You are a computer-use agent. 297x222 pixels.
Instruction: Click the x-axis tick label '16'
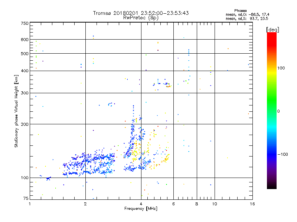pyautogui.click(x=252, y=204)
